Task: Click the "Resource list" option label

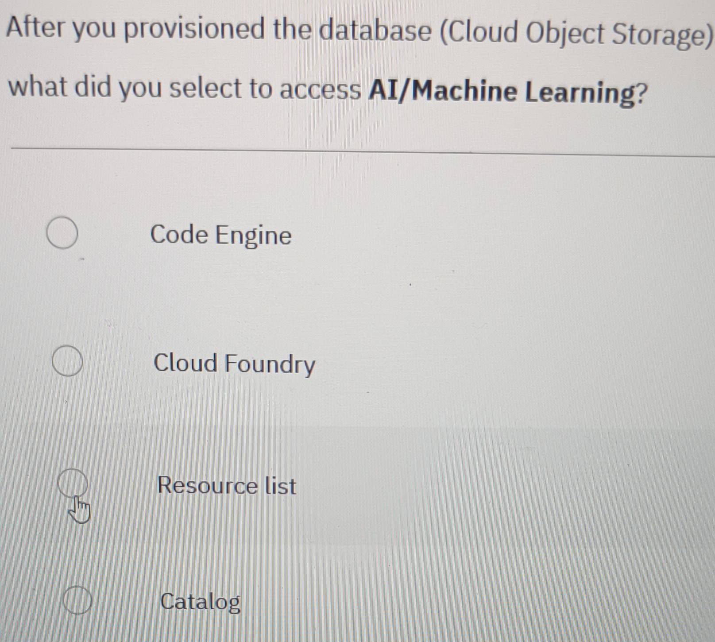Action: (227, 486)
